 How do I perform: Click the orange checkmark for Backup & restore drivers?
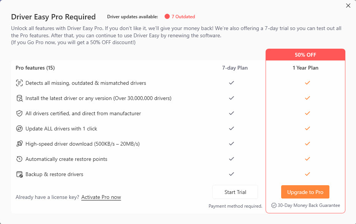pyautogui.click(x=307, y=174)
